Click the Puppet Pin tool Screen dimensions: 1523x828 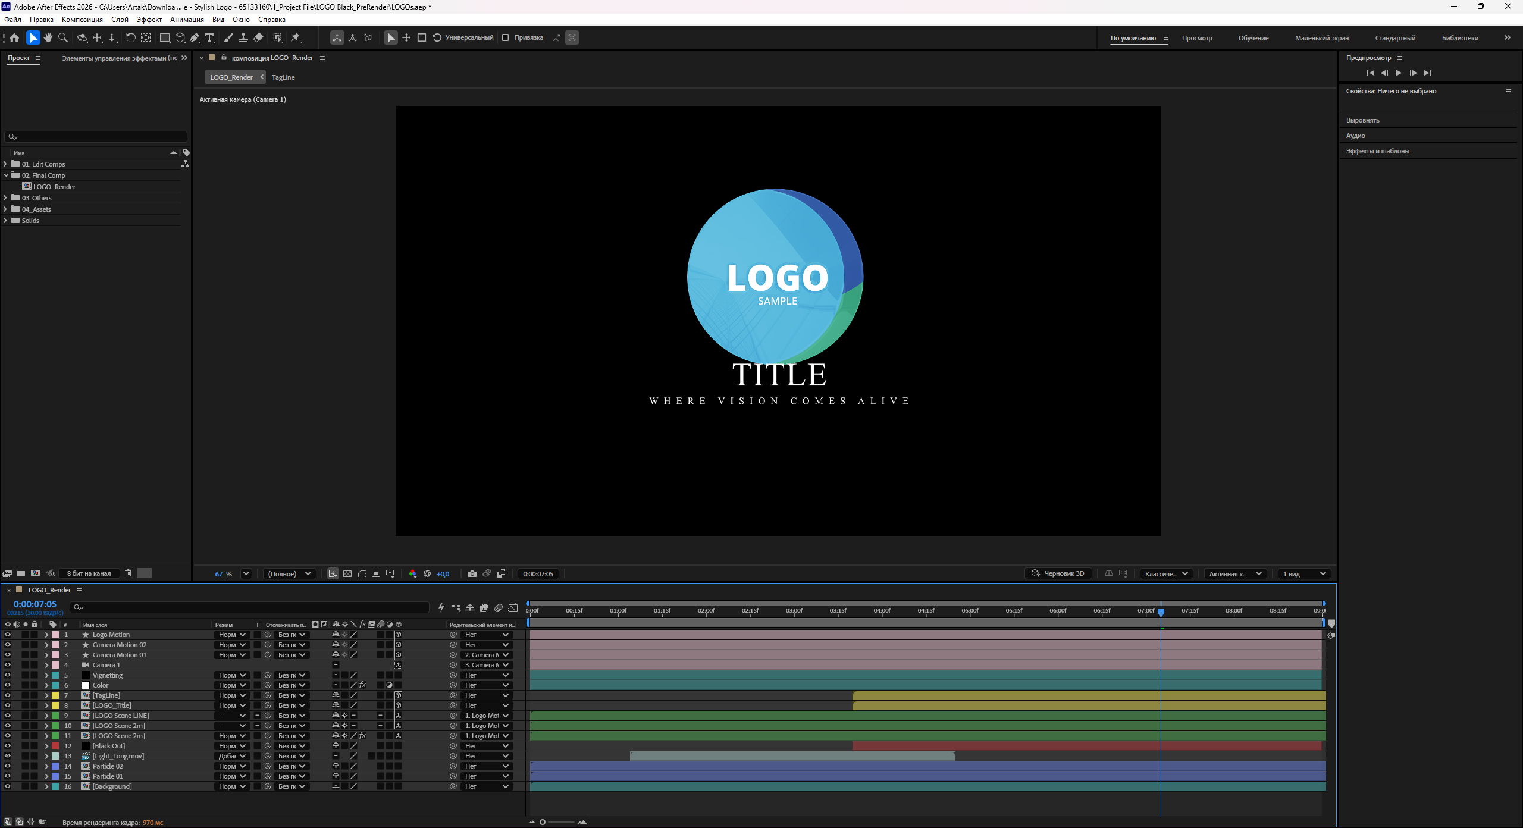pos(296,37)
